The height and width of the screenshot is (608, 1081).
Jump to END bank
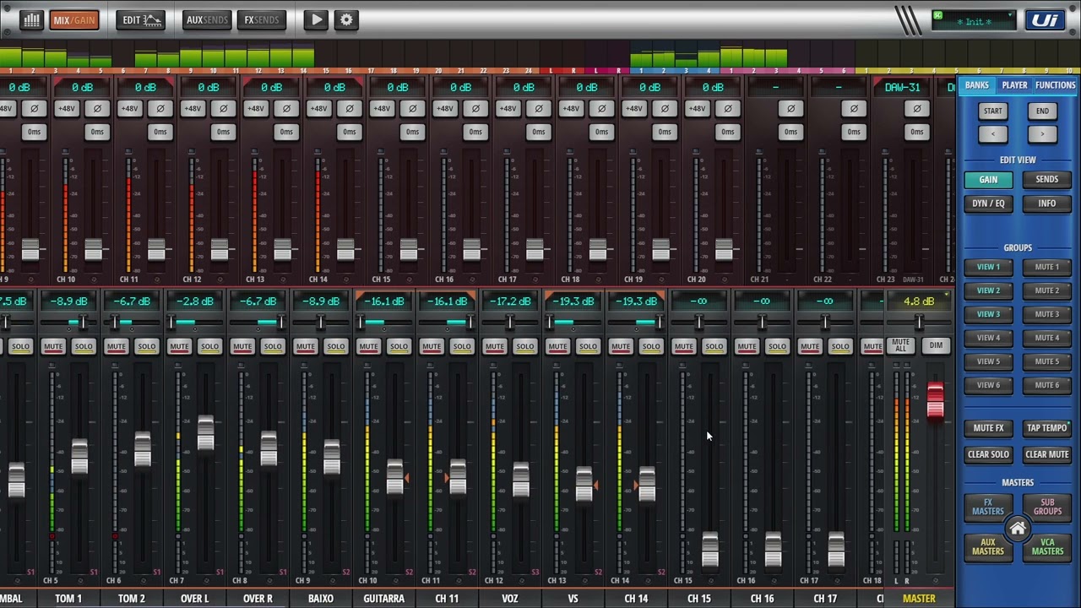(x=1042, y=111)
